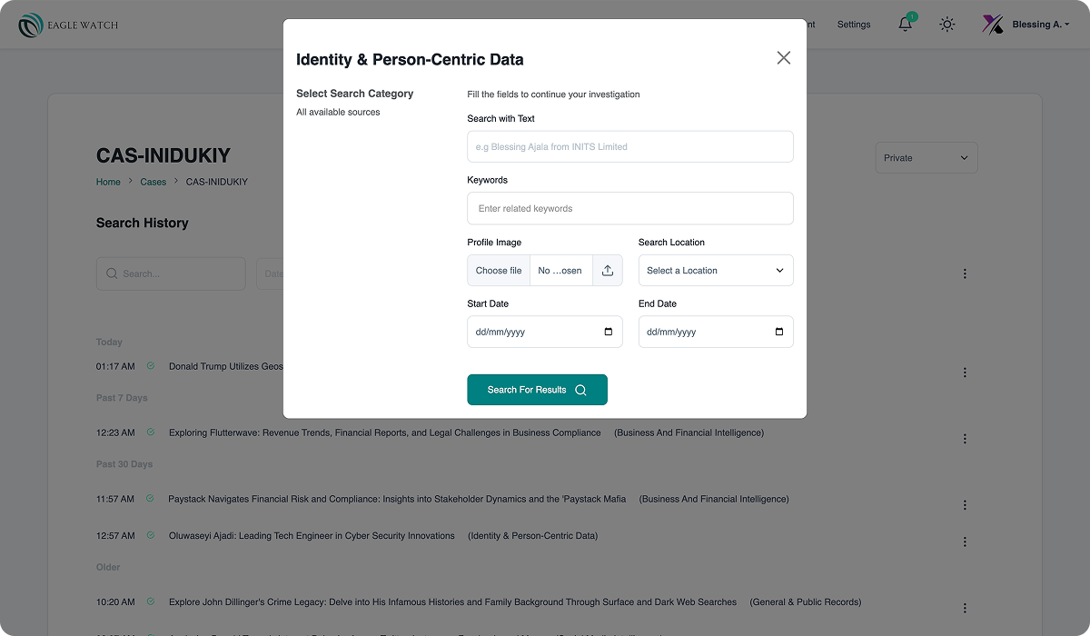Open the Settings menu item
Image resolution: width=1090 pixels, height=636 pixels.
[854, 25]
